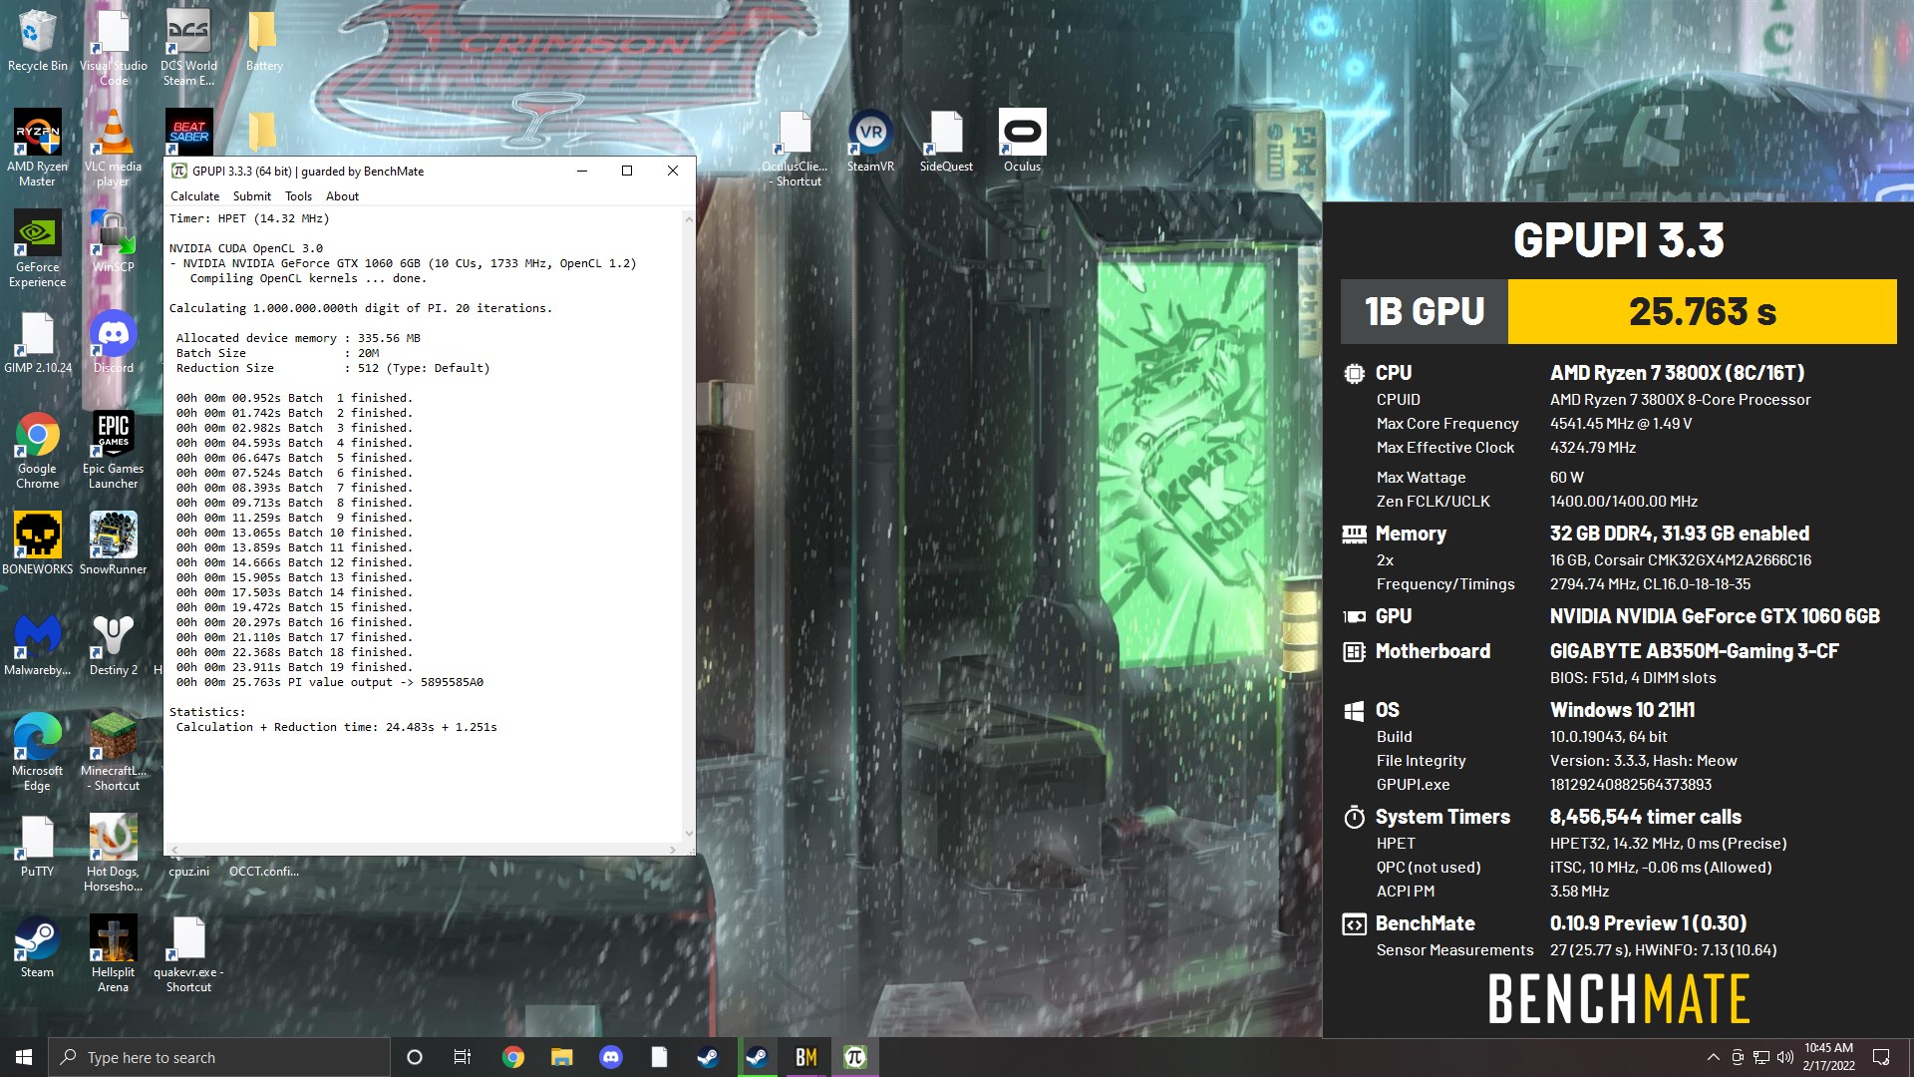The height and width of the screenshot is (1077, 1914).
Task: Click the taskbar search box
Action: point(218,1057)
